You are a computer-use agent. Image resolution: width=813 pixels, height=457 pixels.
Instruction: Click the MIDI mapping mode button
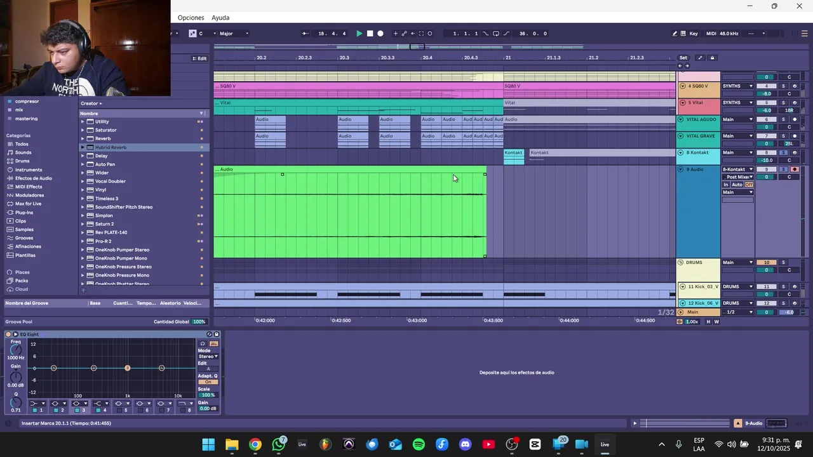[x=711, y=34]
